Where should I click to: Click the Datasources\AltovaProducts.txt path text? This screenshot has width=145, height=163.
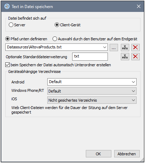click(x=34, y=47)
